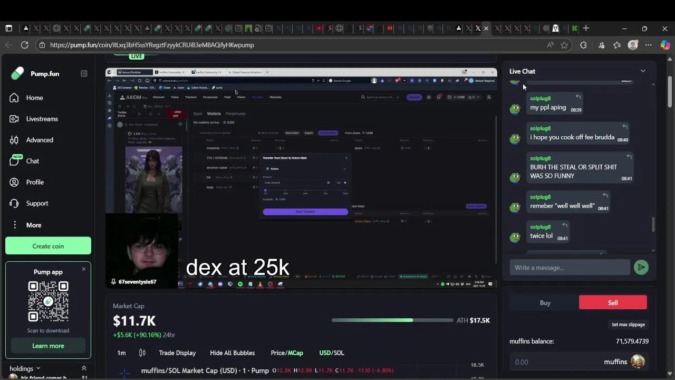
Task: Reply to 'i hope you cook' message
Action: [x=624, y=127]
